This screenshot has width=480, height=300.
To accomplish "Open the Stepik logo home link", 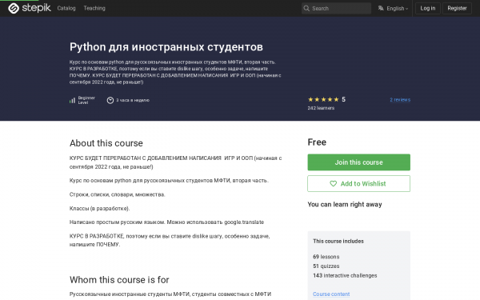I will click(x=30, y=8).
